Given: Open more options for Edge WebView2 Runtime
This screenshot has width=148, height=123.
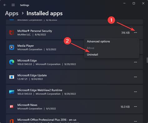Looking at the screenshot, I should pos(136,92).
